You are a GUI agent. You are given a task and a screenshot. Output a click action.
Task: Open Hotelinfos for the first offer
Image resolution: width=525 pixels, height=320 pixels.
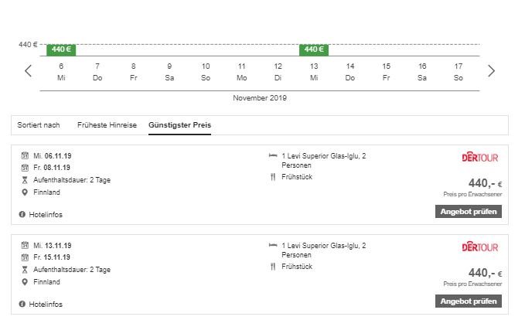46,215
